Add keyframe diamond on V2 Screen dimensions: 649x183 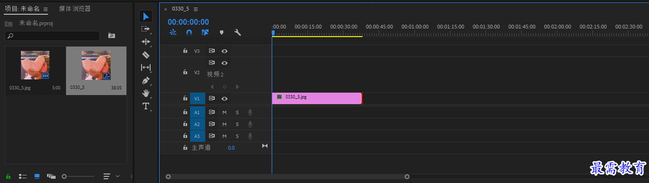(x=224, y=87)
